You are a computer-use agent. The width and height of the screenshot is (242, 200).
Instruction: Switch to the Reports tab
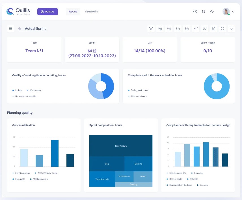(73, 12)
